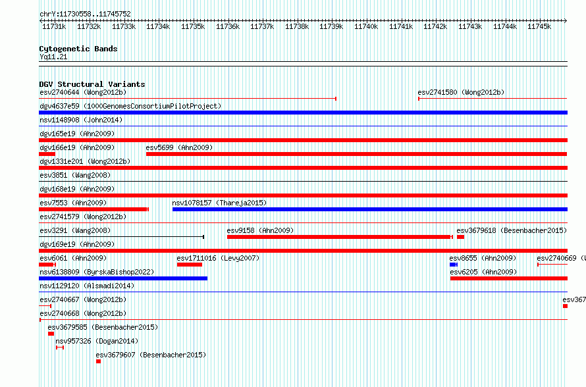Viewport: 586px width, 387px height.
Task: Click the dgv169e19 (Ahn2009) label
Action: (x=77, y=244)
